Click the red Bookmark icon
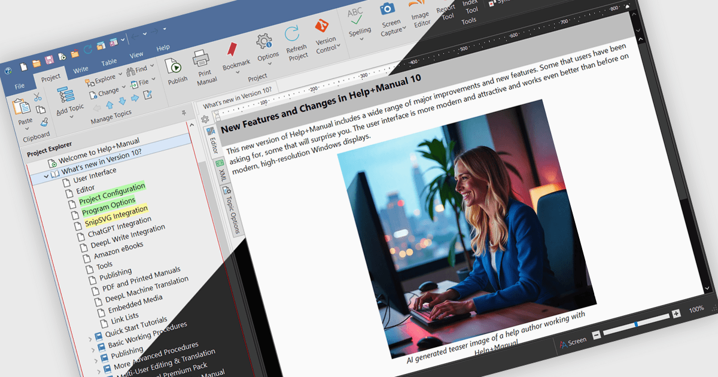 click(x=232, y=50)
